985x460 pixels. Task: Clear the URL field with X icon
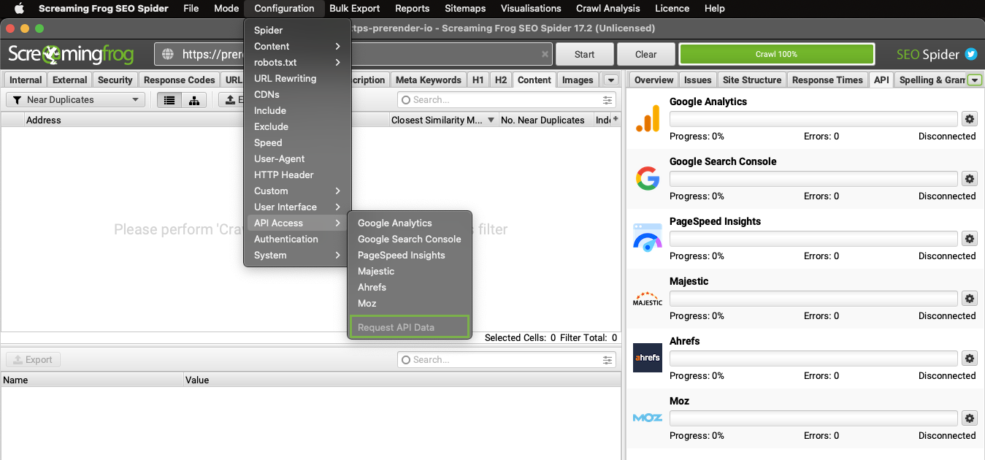545,54
